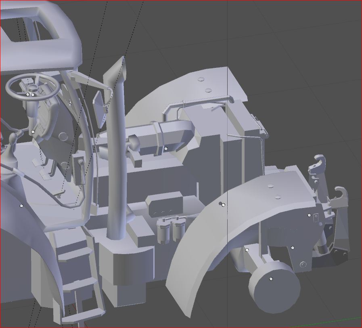Viewport: 362px width, 328px height.
Task: Select the air intake duct origin dot
Action: pyautogui.click(x=165, y=149)
